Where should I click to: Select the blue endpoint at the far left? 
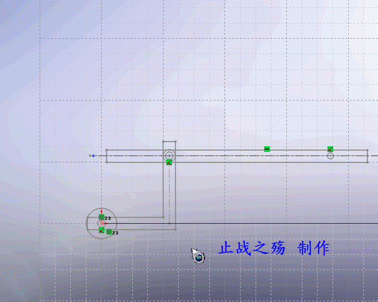point(93,155)
